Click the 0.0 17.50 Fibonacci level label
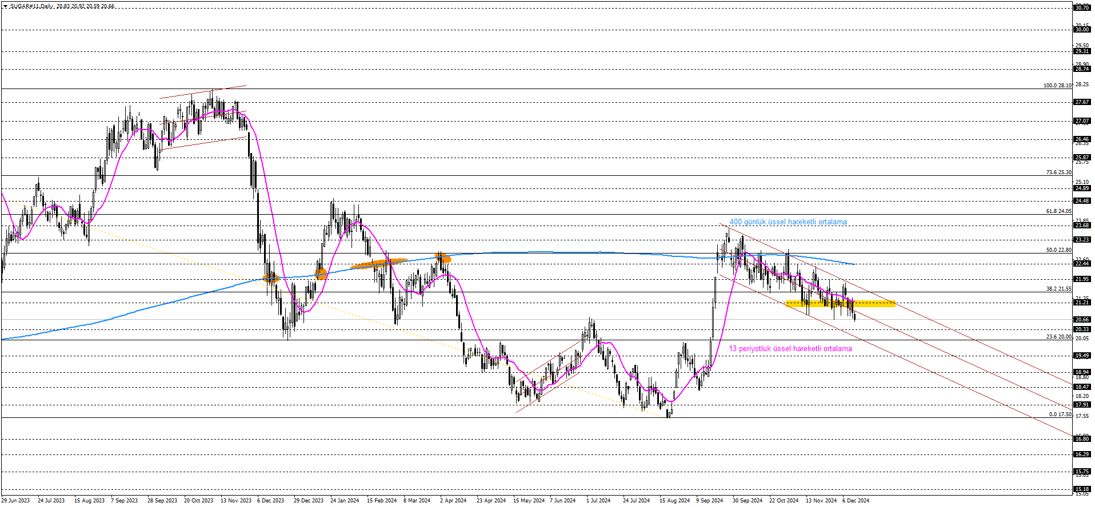The height and width of the screenshot is (507, 1095). tap(1060, 415)
